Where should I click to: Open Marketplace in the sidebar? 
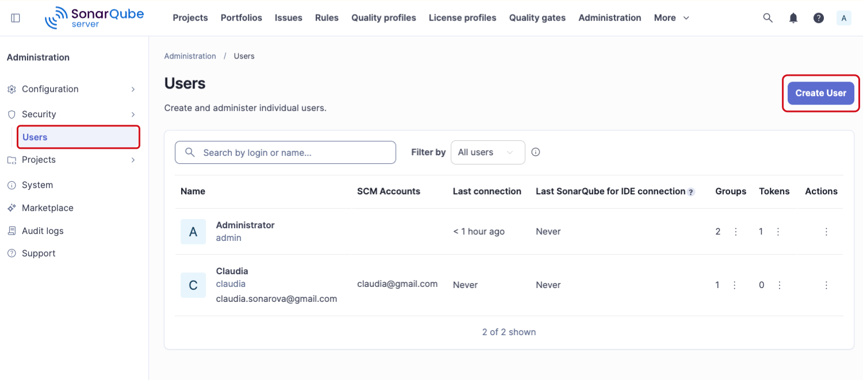48,208
